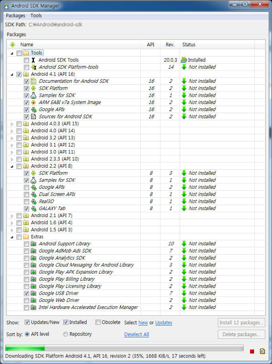Collapse the Extras group

point(12,237)
